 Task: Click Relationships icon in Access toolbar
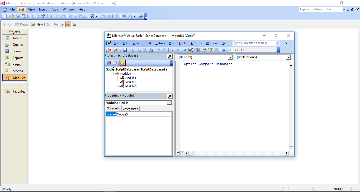pyautogui.click(x=124, y=16)
